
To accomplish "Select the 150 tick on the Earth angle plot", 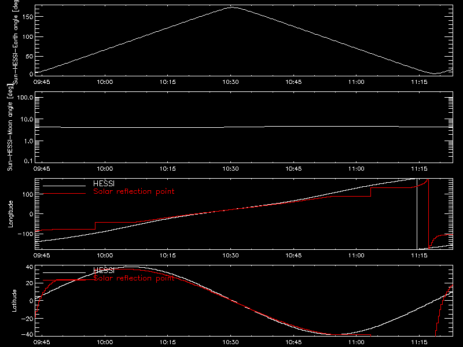I will [28, 17].
